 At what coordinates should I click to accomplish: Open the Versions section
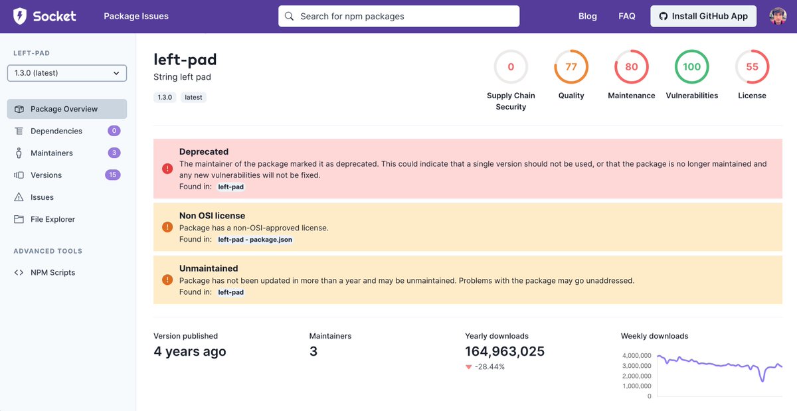67,175
